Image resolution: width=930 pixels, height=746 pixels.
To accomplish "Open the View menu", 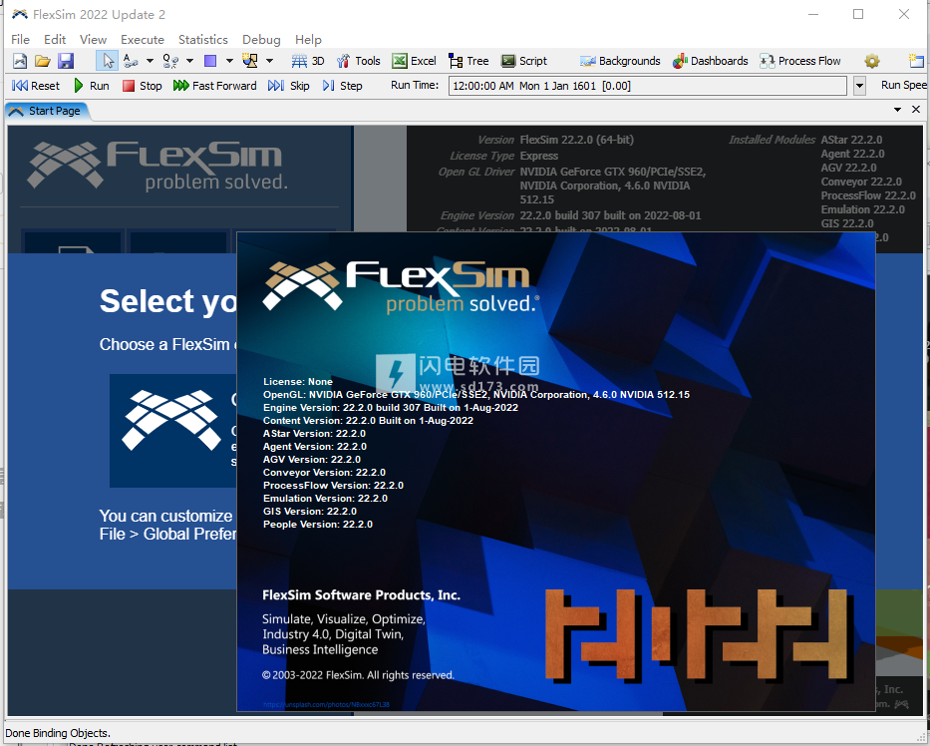I will coord(93,40).
